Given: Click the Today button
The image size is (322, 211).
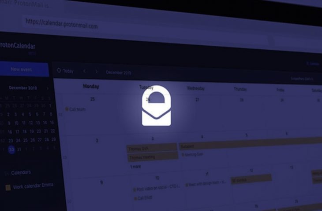Looking at the screenshot, I should [65, 71].
